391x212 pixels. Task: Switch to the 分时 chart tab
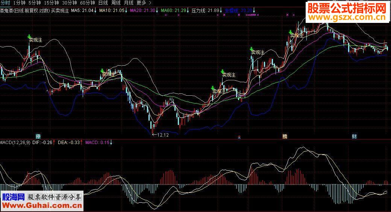5,3
